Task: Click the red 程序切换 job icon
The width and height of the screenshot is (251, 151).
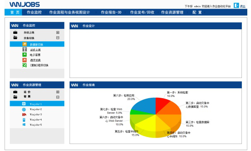Action: pos(24,60)
